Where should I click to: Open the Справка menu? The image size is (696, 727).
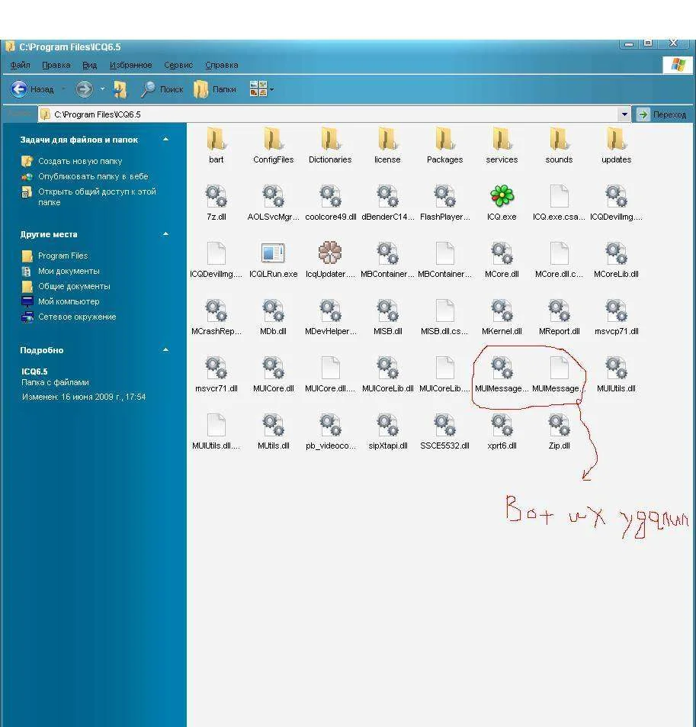point(222,65)
